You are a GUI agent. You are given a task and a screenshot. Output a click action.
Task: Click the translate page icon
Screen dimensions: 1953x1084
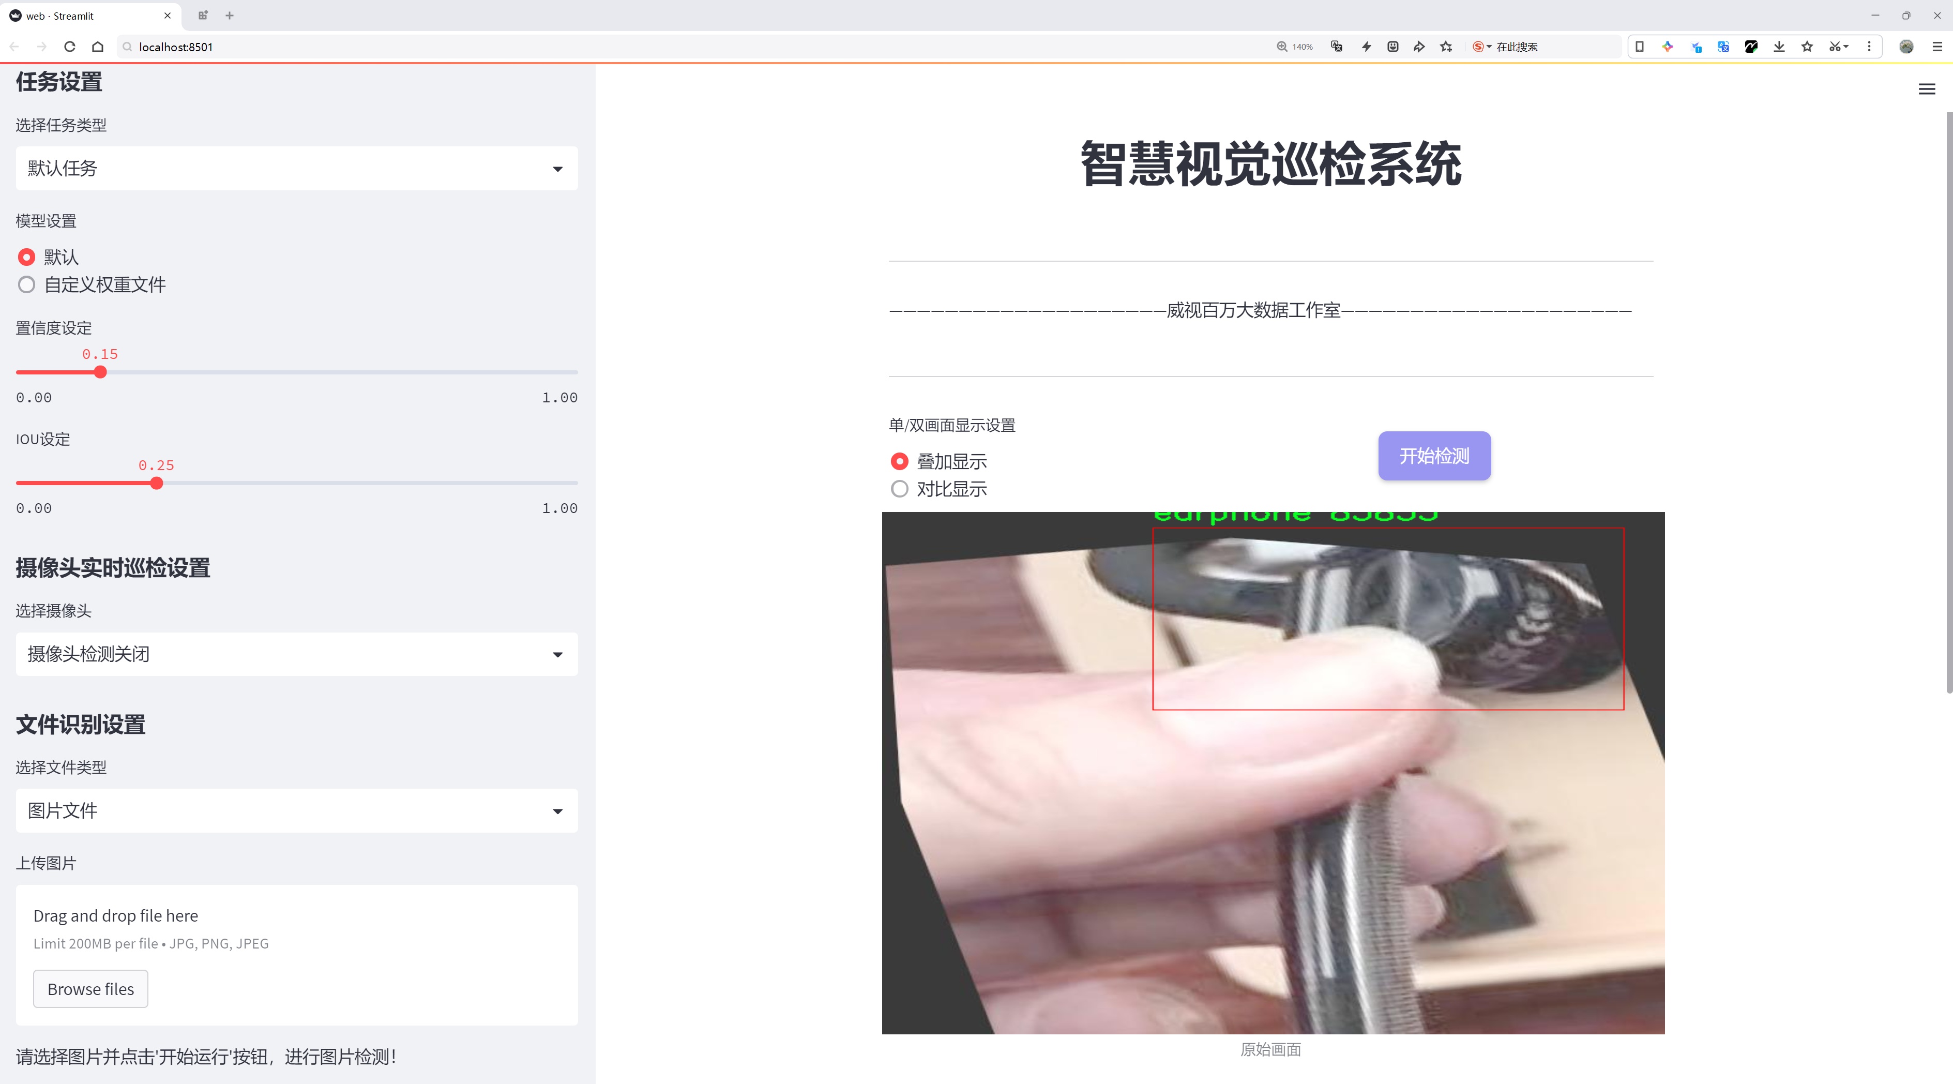1337,47
